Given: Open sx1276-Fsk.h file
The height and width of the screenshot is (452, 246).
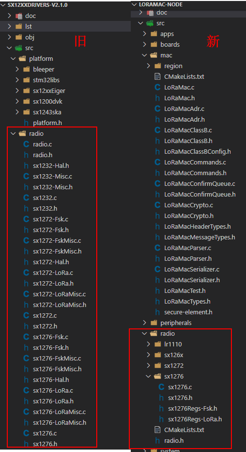Looking at the screenshot, I should click(51, 347).
